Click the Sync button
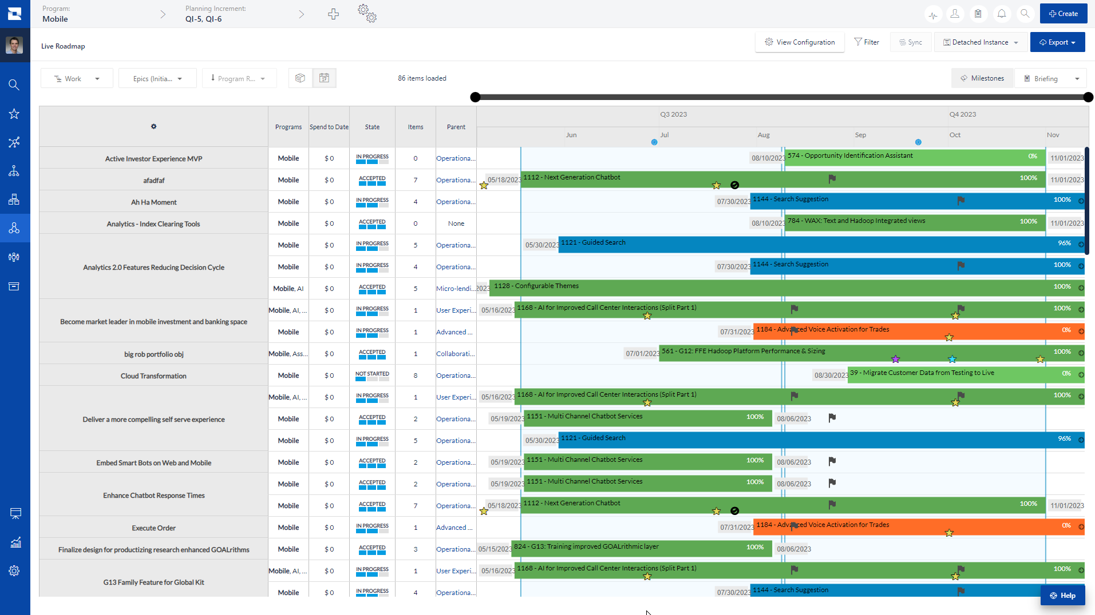 [910, 42]
